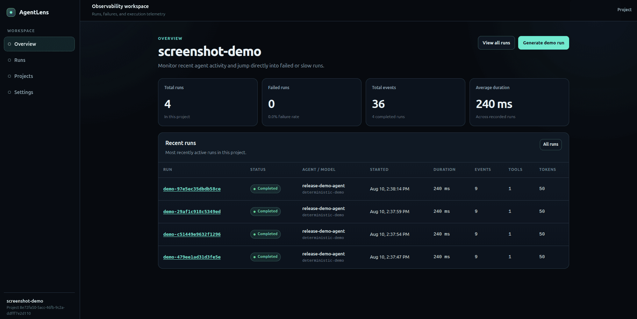The image size is (637, 319).
Task: Click Completed badge for demo-29af1c918c5349ed
Action: click(265, 211)
